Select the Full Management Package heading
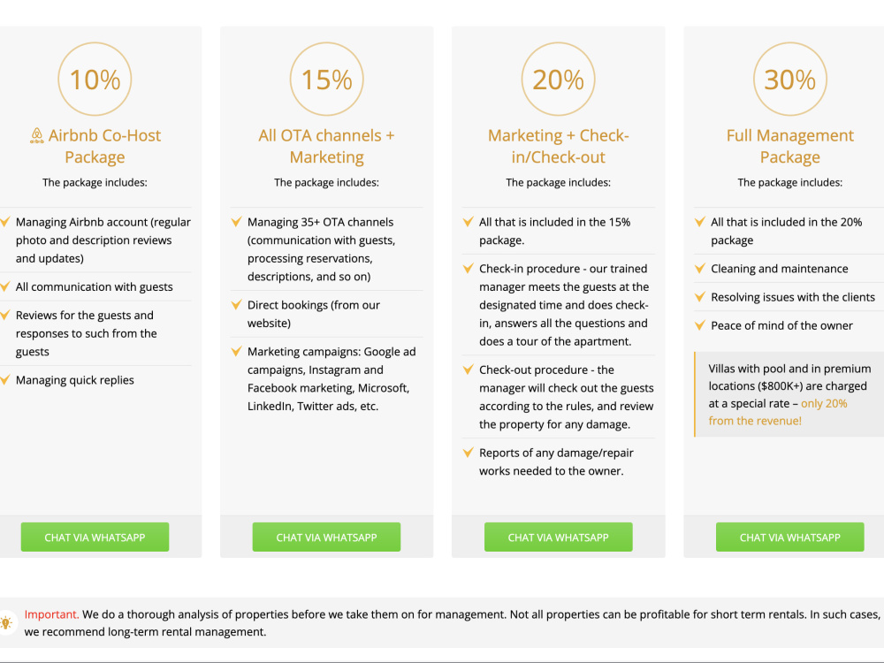Image resolution: width=884 pixels, height=663 pixels. click(x=789, y=146)
